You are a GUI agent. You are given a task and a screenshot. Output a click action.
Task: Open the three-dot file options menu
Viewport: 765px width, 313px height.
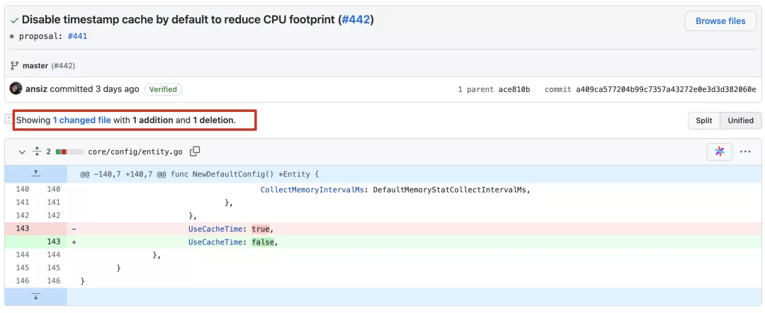[745, 152]
